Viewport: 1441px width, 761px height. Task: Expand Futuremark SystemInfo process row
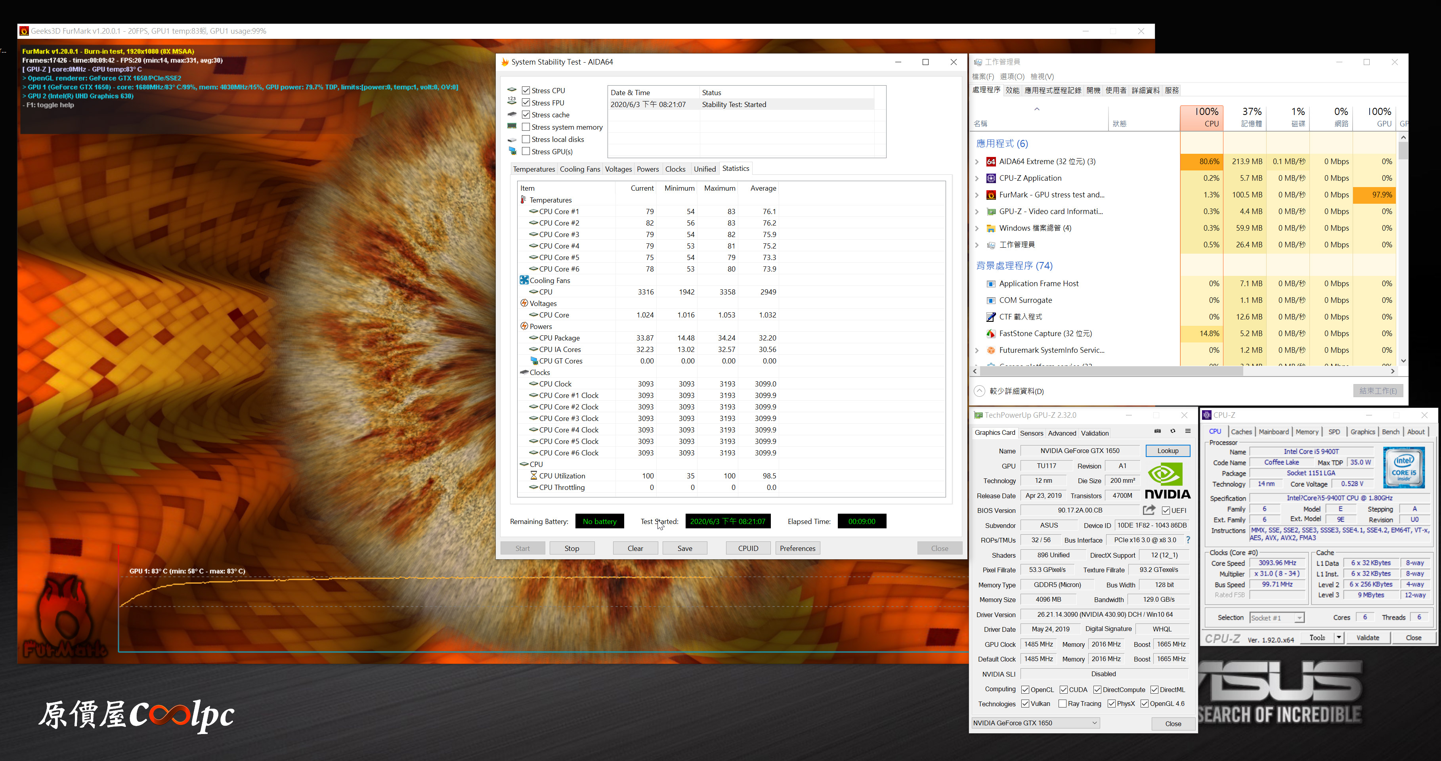(x=977, y=350)
